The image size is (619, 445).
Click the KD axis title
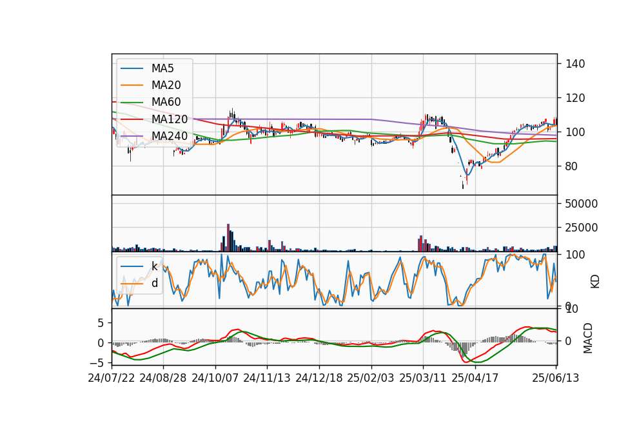click(595, 282)
